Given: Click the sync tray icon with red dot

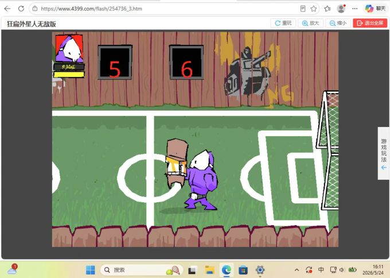Looking at the screenshot, I should tap(309, 270).
